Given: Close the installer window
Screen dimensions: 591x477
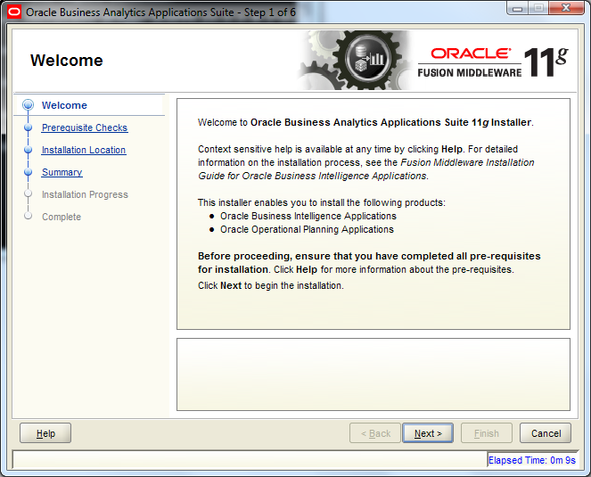Looking at the screenshot, I should (x=566, y=8).
